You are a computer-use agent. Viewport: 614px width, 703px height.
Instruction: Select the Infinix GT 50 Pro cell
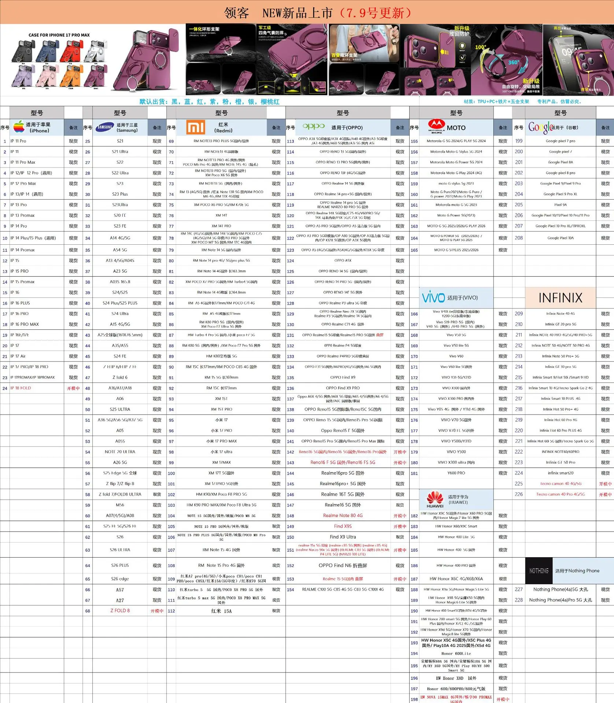[x=561, y=463]
